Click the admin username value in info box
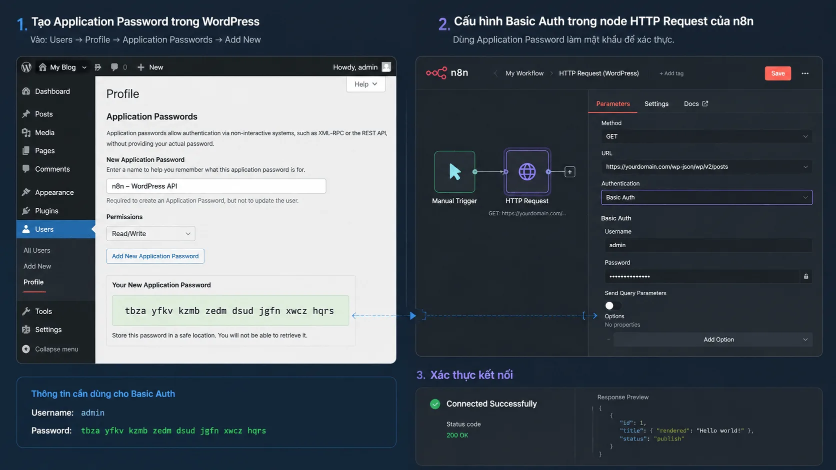Image resolution: width=836 pixels, height=470 pixels. pyautogui.click(x=92, y=413)
